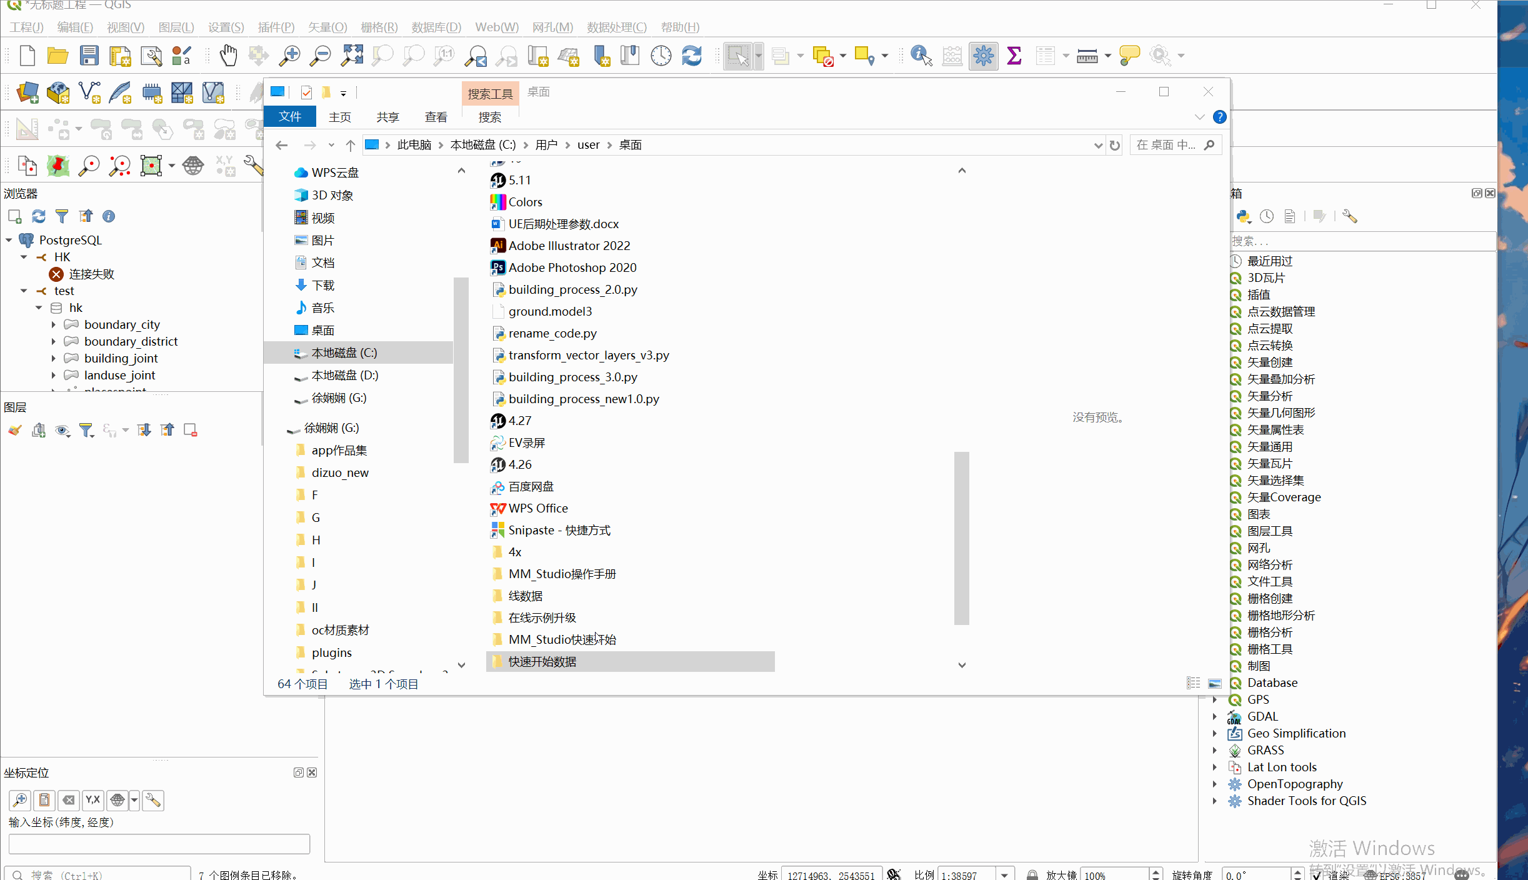Toggle the scale lock icon
Screen dimensions: 1528x880
click(x=1032, y=875)
